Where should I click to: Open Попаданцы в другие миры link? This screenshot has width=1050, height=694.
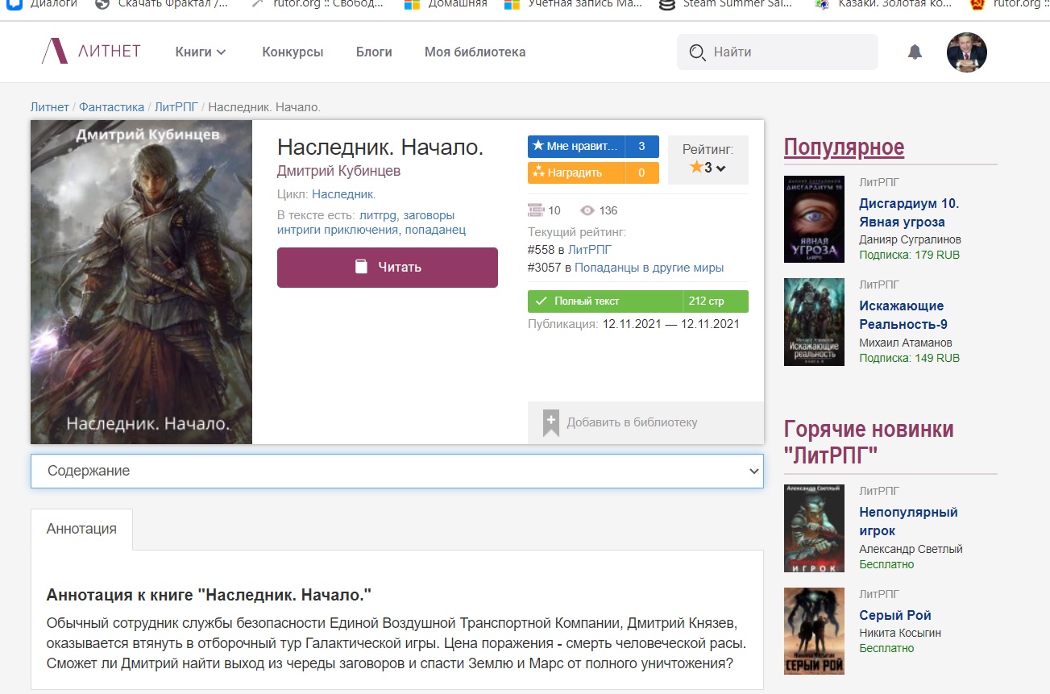[x=649, y=268]
